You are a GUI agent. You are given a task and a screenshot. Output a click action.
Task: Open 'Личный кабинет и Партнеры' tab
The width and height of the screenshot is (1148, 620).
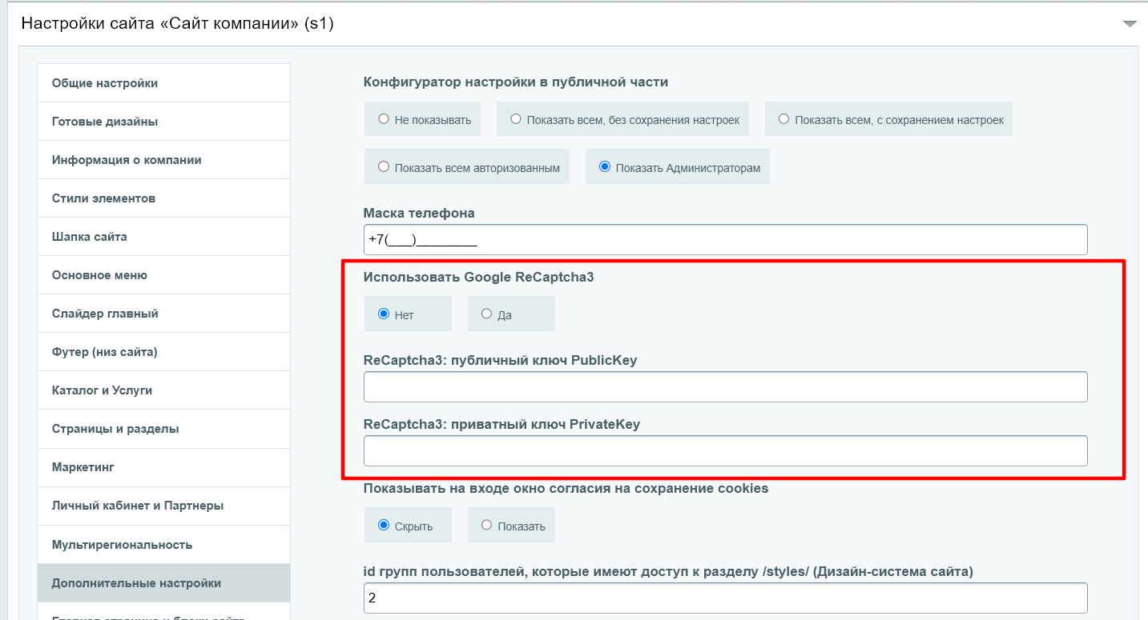(x=138, y=506)
